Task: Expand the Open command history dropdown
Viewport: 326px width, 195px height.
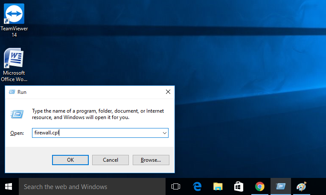Action: tap(164, 133)
